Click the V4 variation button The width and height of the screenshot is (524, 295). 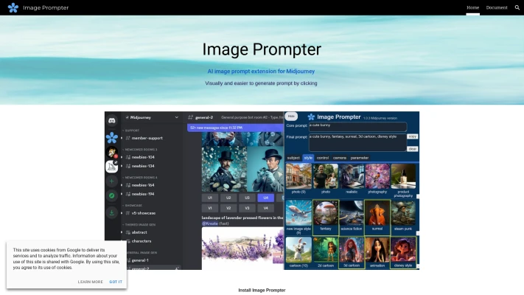pos(265,208)
